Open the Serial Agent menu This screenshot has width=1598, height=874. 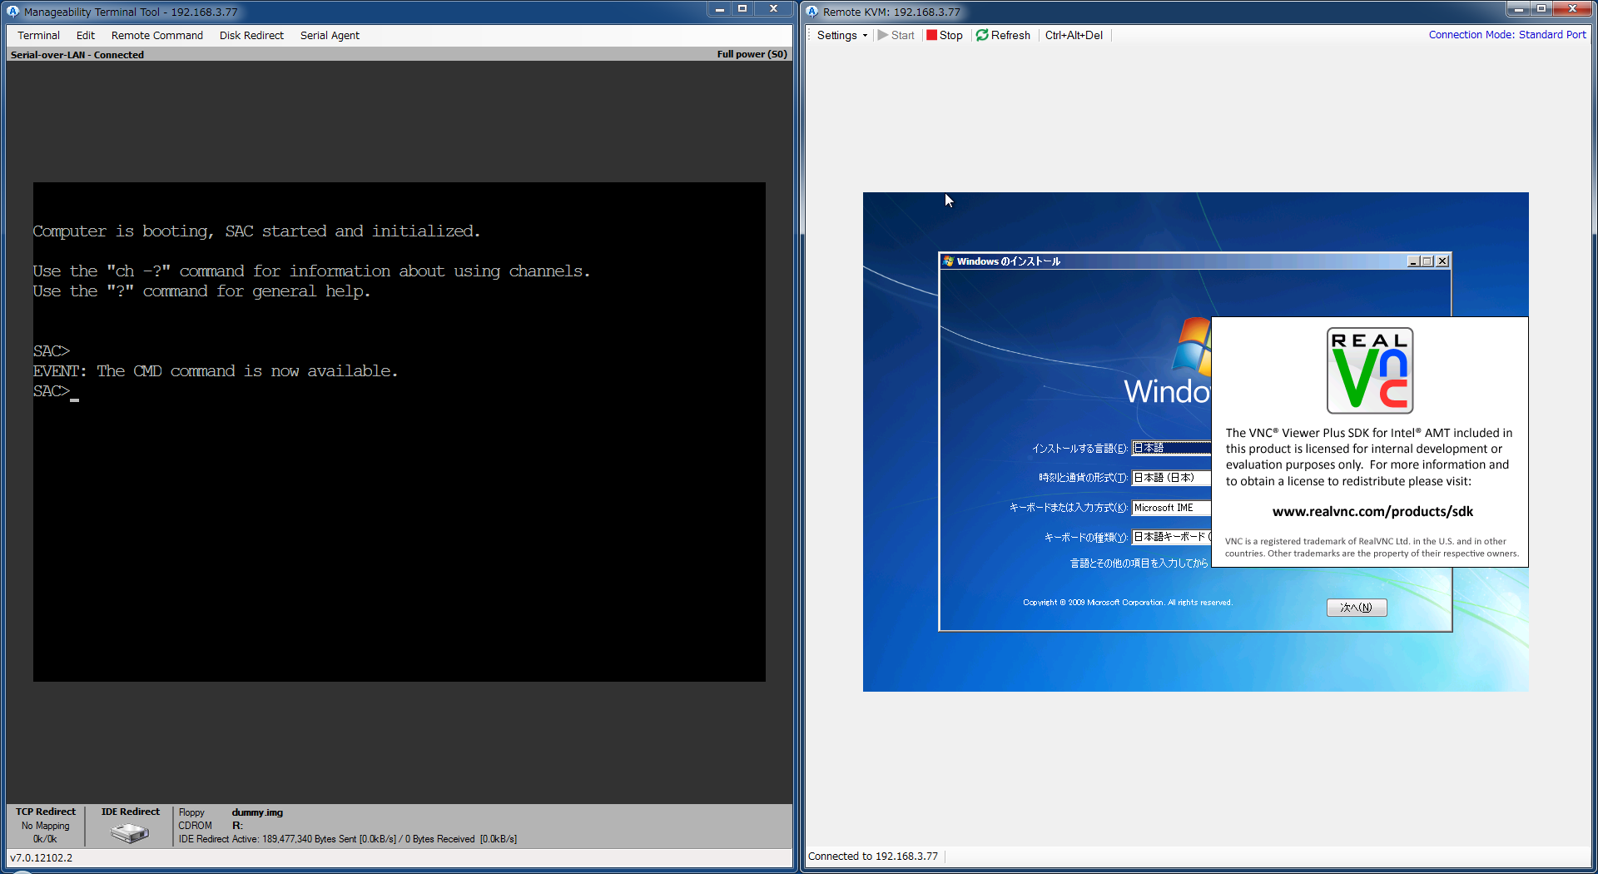[330, 35]
